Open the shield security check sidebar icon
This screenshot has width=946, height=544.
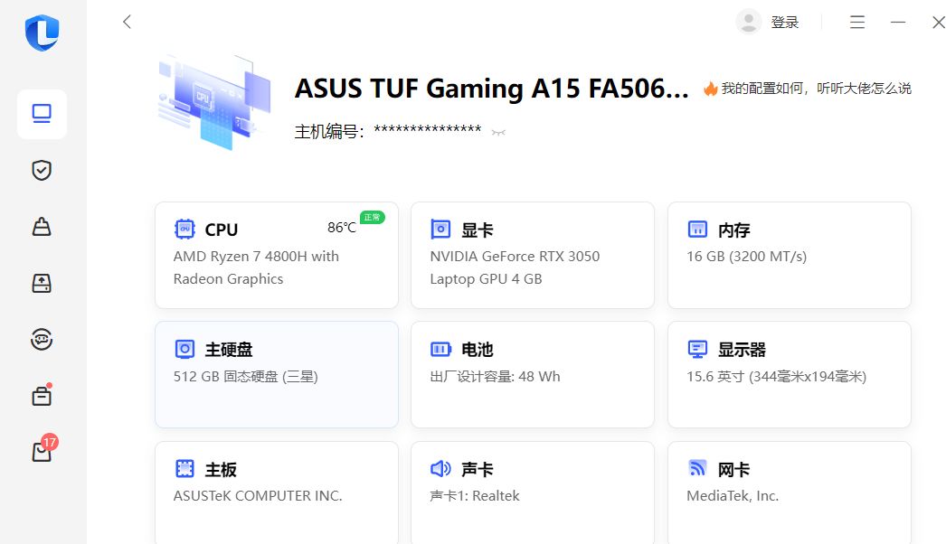pyautogui.click(x=42, y=170)
